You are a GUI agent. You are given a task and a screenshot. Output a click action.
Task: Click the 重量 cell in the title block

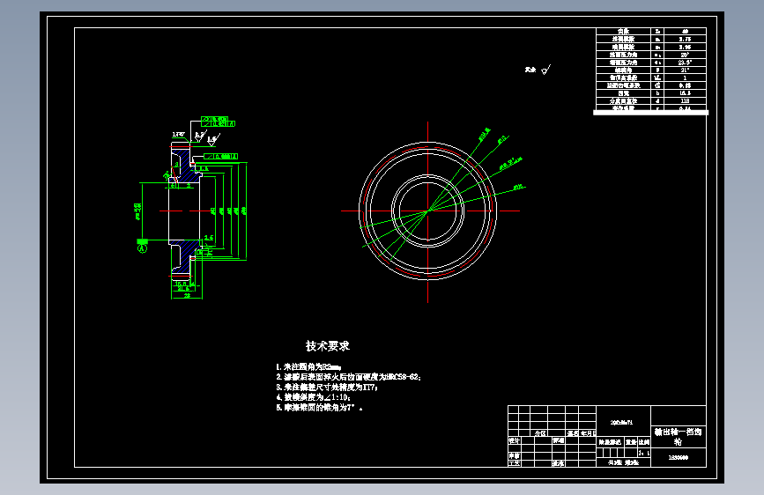pos(631,442)
